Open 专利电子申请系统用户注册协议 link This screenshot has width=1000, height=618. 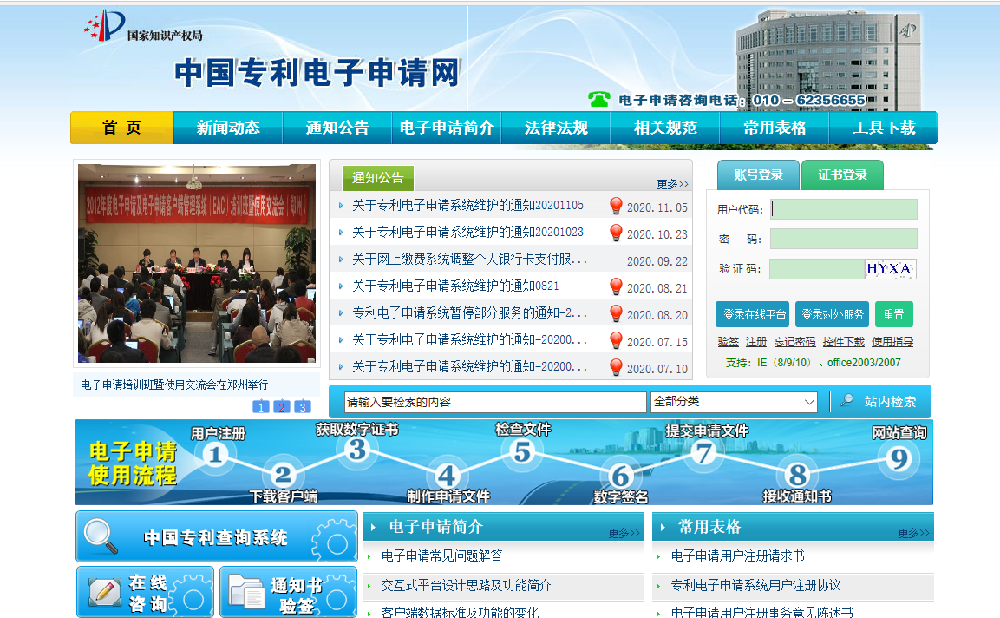click(755, 585)
